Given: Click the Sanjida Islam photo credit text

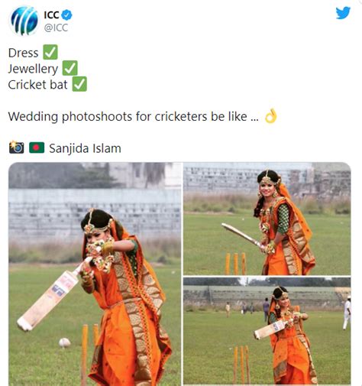Looking at the screenshot, I should pyautogui.click(x=85, y=148).
